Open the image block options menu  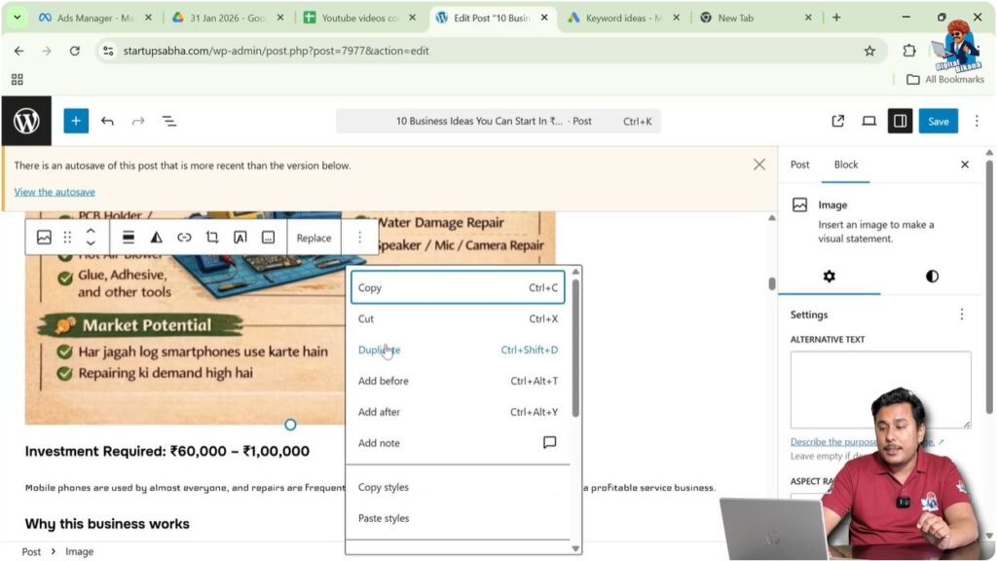point(360,237)
